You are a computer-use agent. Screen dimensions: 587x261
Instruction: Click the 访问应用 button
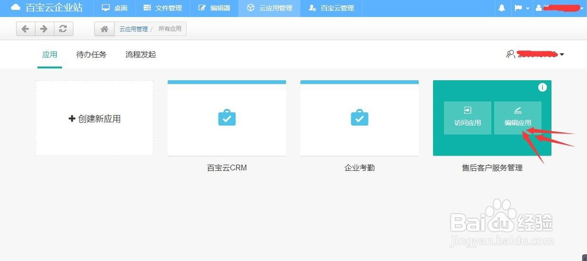468,118
